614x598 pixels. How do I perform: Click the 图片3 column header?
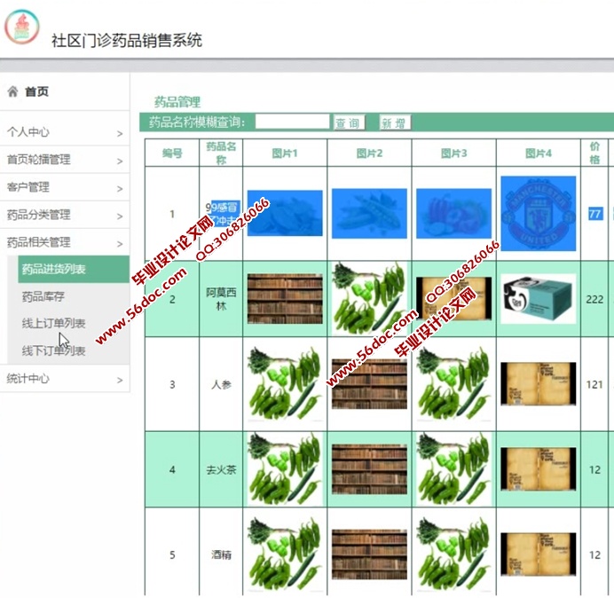pos(453,153)
